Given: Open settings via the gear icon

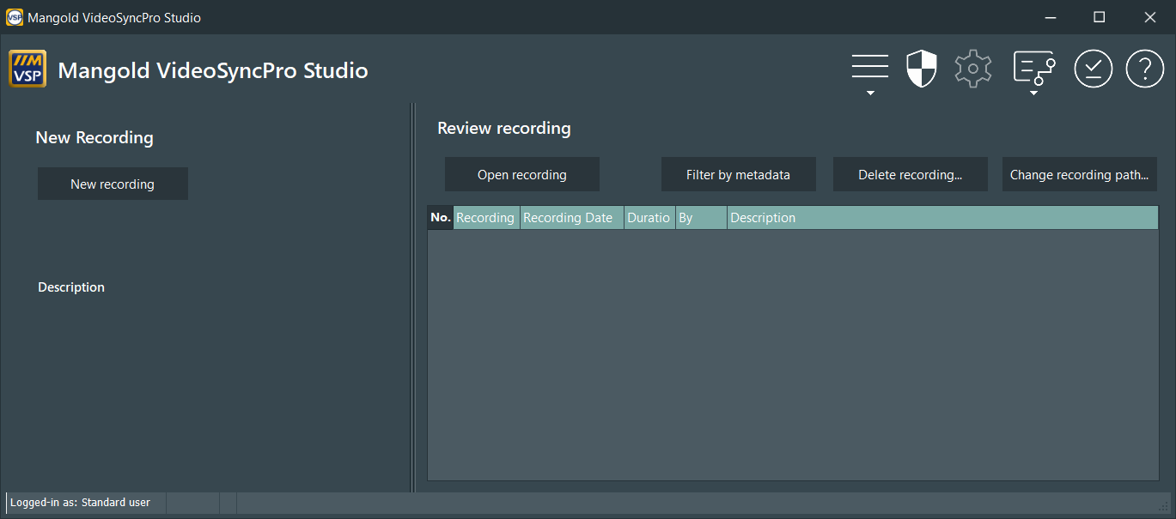Looking at the screenshot, I should (973, 69).
